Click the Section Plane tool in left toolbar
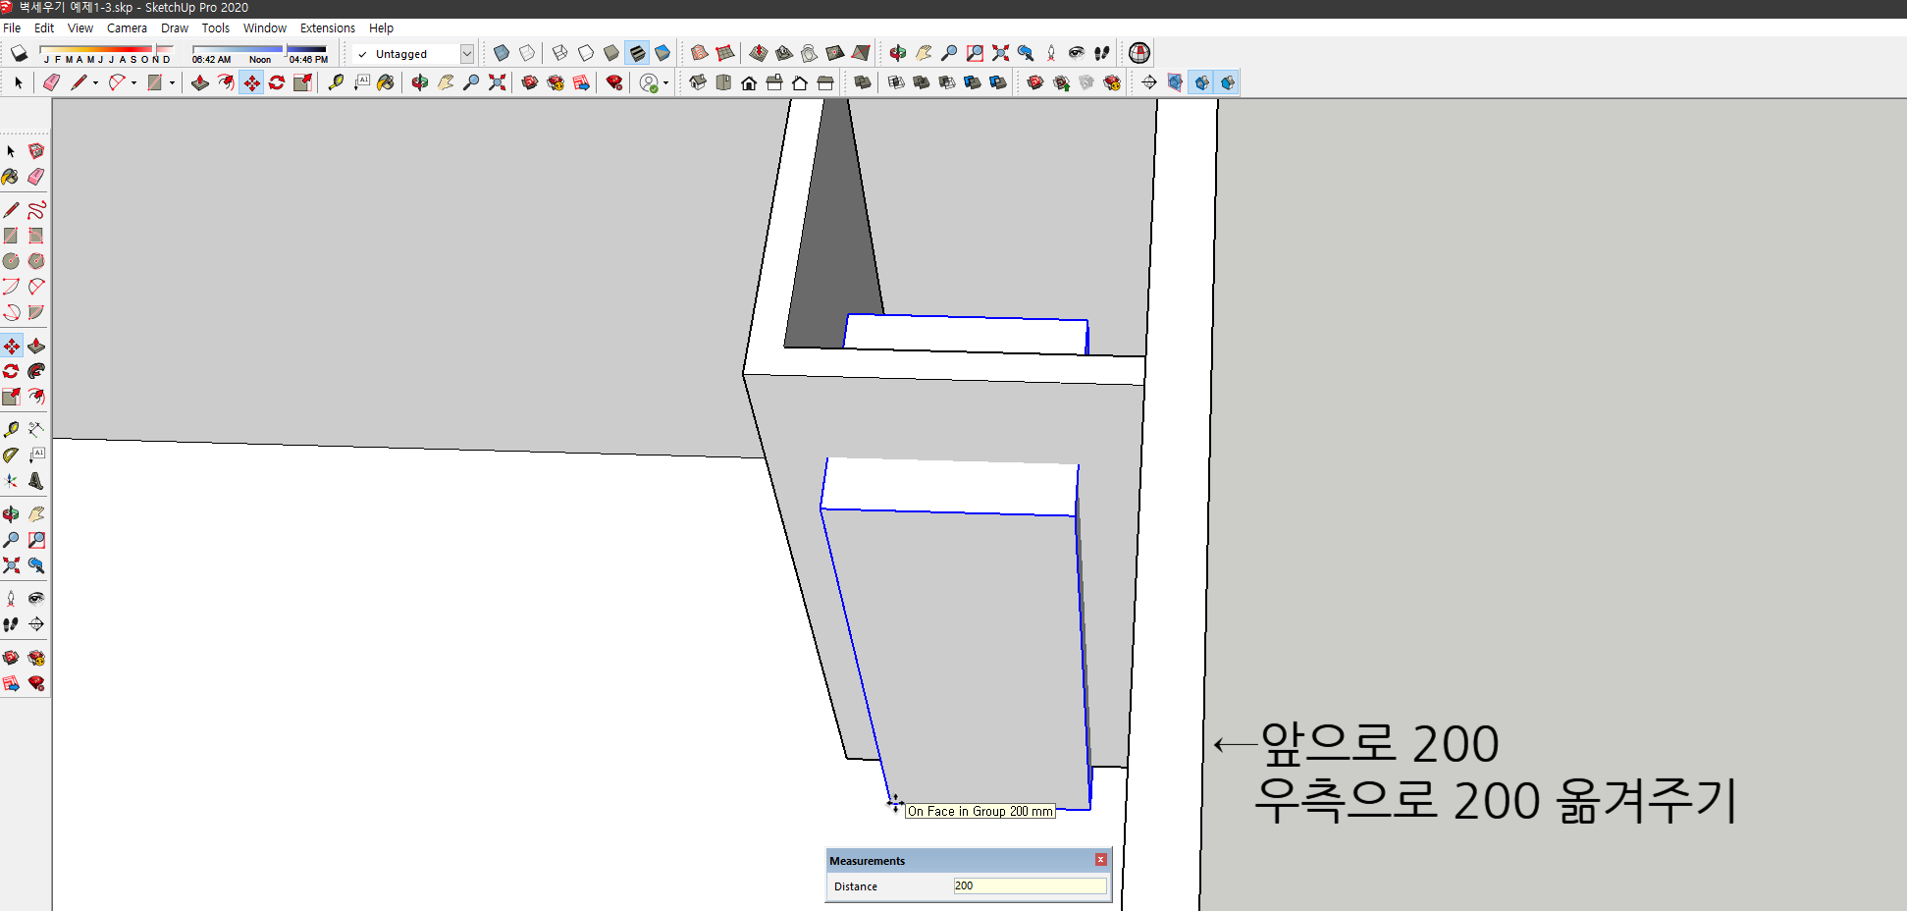Image resolution: width=1907 pixels, height=911 pixels. tap(36, 624)
